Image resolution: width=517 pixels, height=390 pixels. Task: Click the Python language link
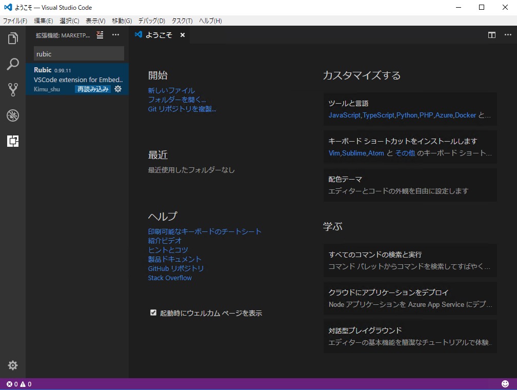[x=407, y=115]
